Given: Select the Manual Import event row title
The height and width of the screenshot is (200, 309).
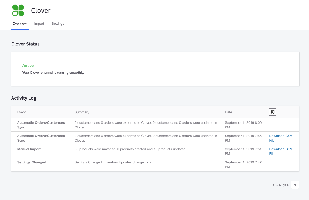Looking at the screenshot, I should coord(29,149).
